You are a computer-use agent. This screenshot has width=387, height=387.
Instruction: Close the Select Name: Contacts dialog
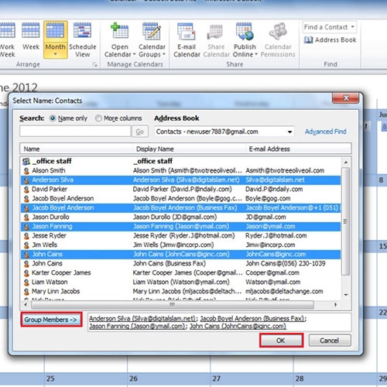[x=346, y=98]
